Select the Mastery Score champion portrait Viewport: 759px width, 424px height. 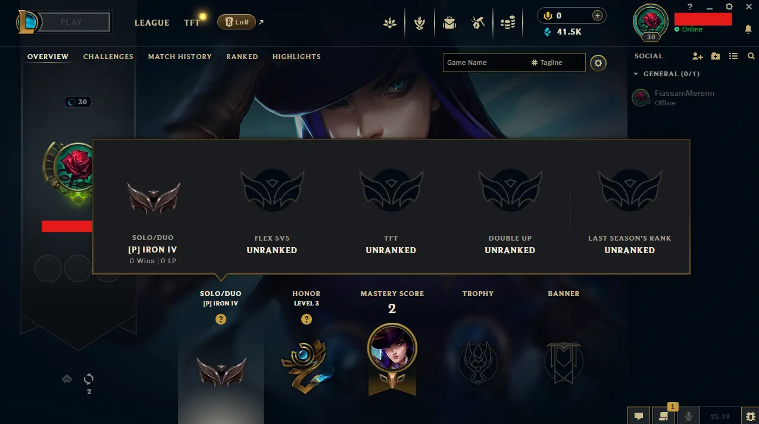coord(392,348)
